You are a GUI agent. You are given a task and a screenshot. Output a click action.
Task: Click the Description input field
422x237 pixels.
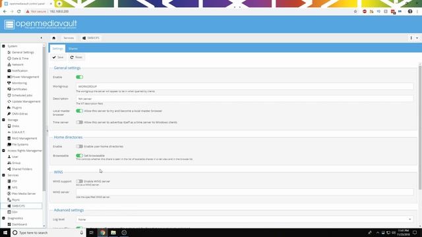click(245, 99)
